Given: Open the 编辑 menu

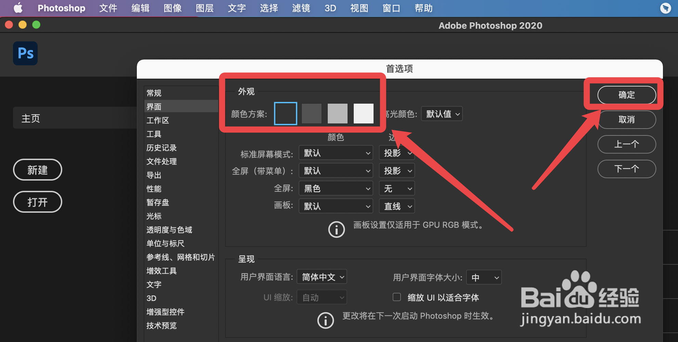Looking at the screenshot, I should tap(140, 8).
